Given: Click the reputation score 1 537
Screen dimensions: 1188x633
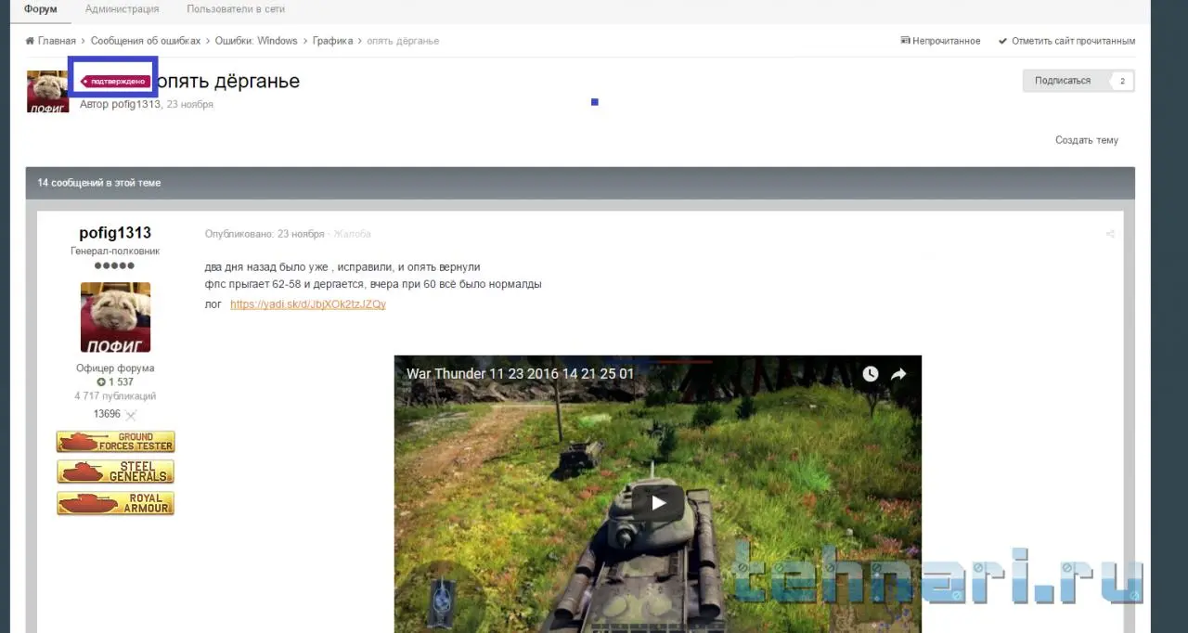Looking at the screenshot, I should (115, 382).
